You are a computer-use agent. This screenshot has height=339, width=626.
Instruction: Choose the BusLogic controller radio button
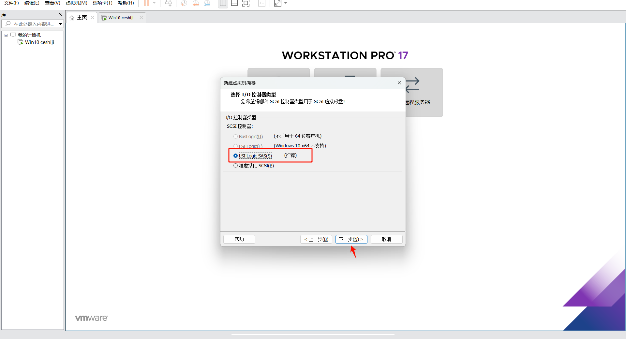(x=235, y=137)
